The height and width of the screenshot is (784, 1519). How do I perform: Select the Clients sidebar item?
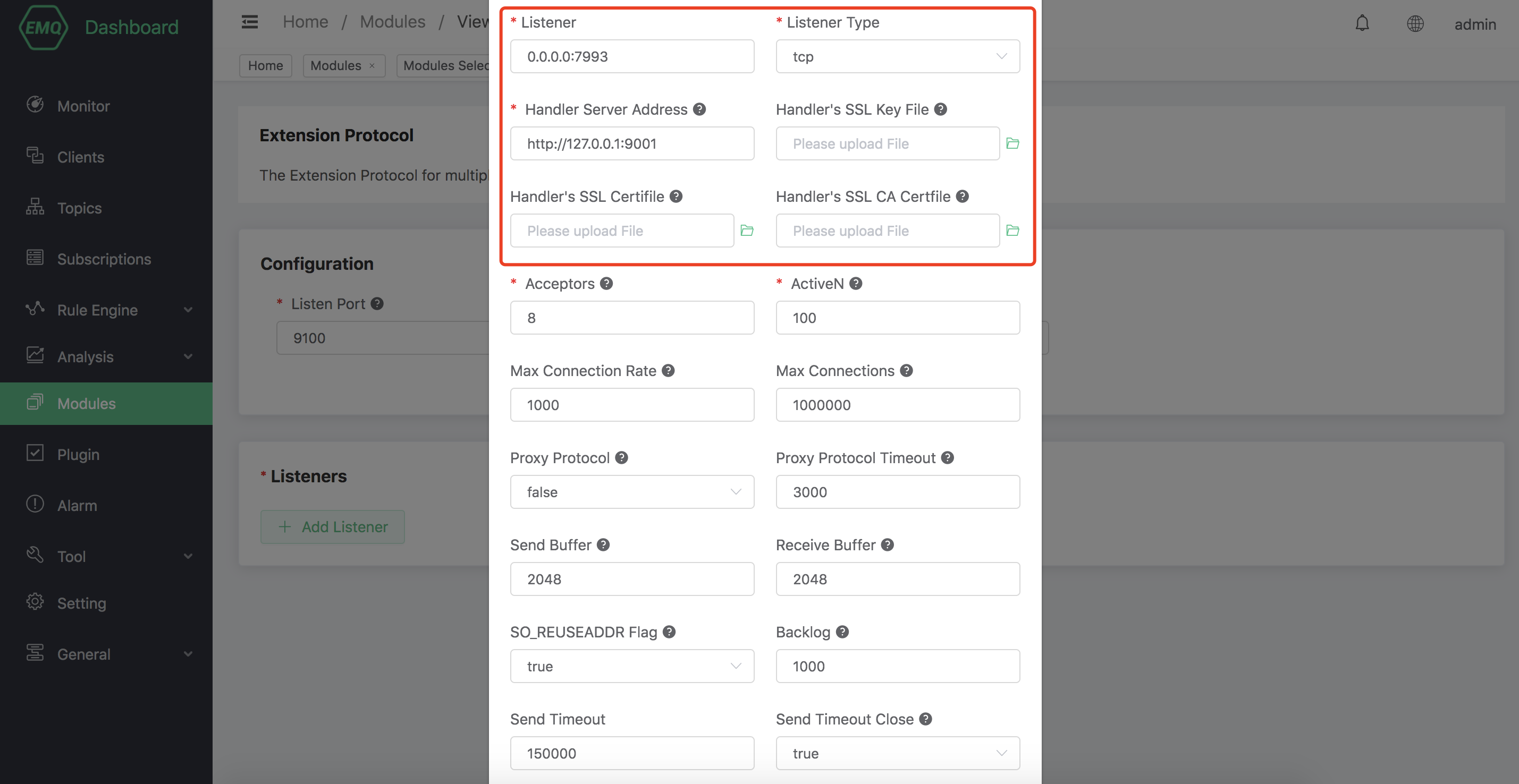[x=80, y=157]
